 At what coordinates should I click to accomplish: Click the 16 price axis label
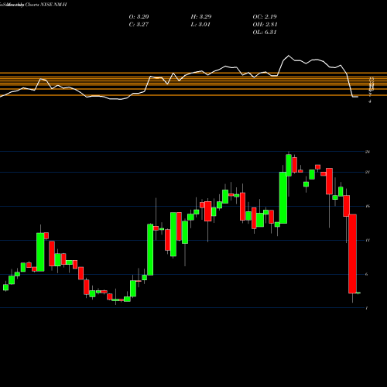click(368, 206)
